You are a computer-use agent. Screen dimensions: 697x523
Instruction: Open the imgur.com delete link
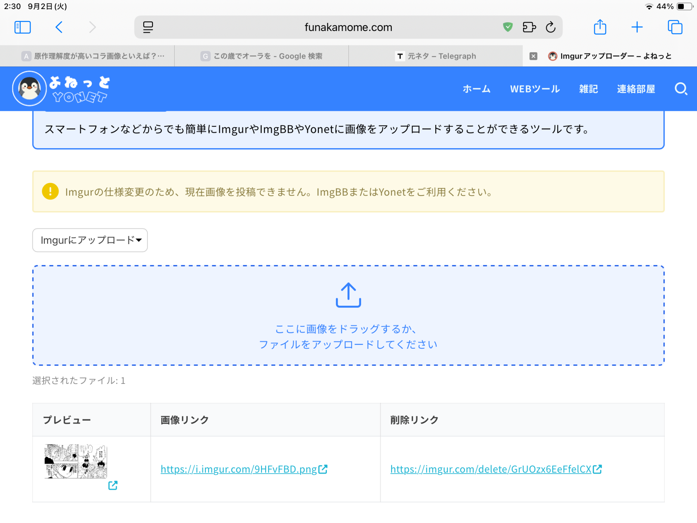click(491, 469)
